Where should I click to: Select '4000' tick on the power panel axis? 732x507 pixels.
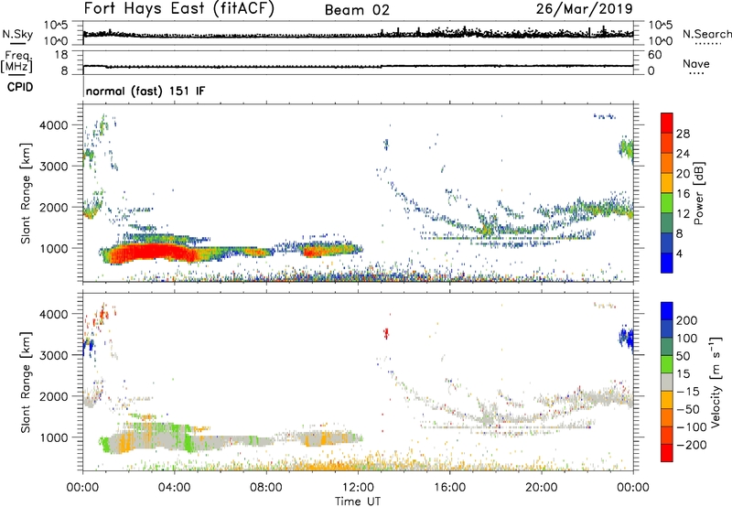click(54, 125)
